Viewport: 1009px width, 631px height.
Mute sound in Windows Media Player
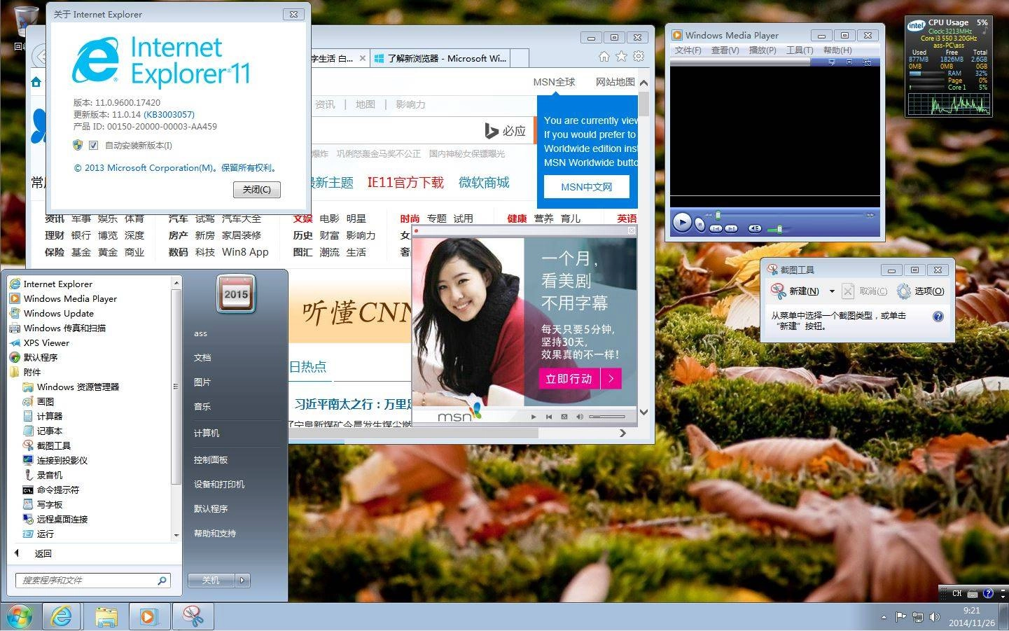coord(755,228)
